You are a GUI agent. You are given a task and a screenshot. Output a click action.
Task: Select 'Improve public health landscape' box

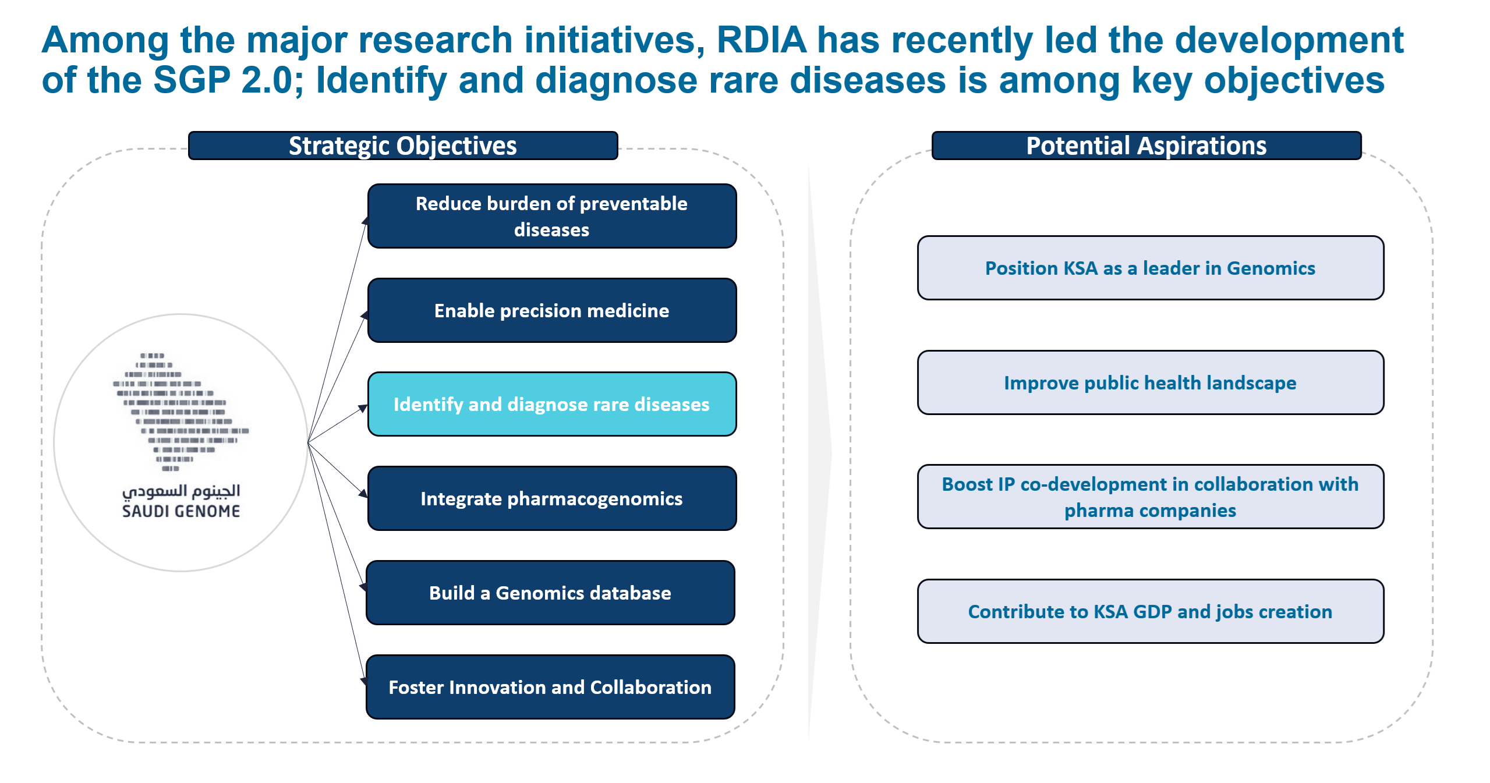pos(1151,382)
